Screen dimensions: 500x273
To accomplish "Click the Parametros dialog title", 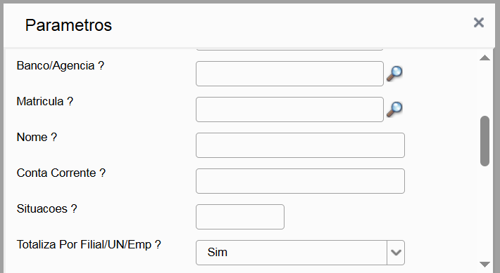I will (x=68, y=25).
